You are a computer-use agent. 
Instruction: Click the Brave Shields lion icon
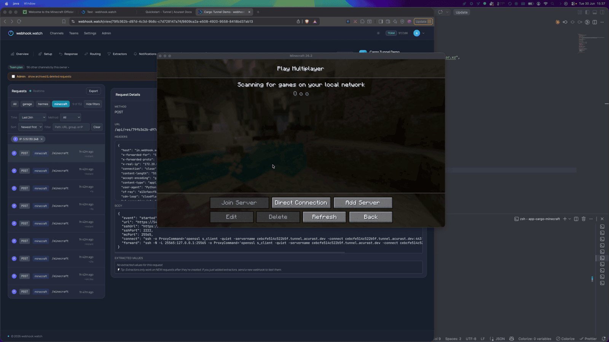[x=307, y=22]
